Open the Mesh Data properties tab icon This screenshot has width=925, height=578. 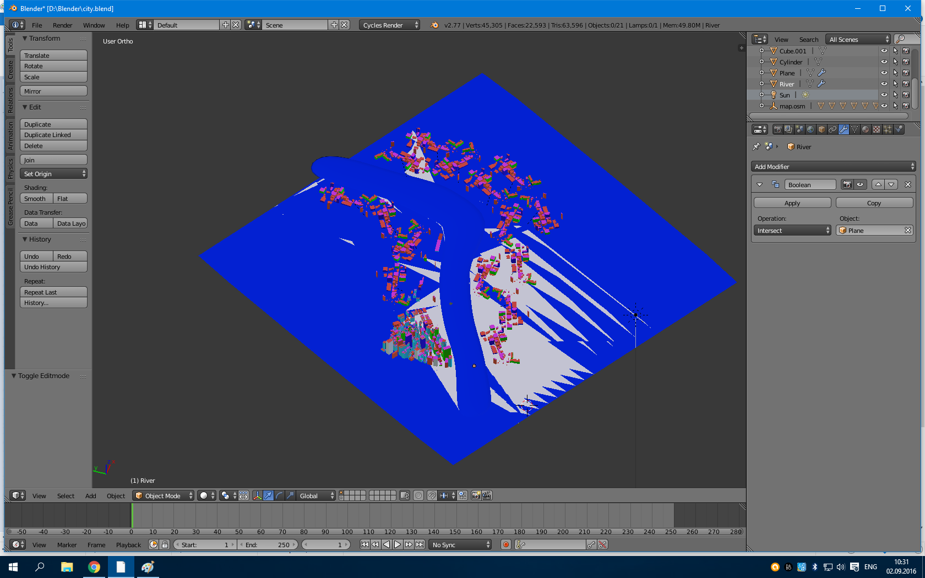pyautogui.click(x=855, y=129)
